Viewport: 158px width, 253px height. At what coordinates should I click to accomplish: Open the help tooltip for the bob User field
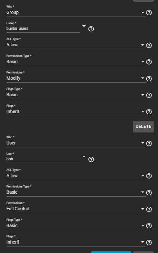click(x=91, y=159)
